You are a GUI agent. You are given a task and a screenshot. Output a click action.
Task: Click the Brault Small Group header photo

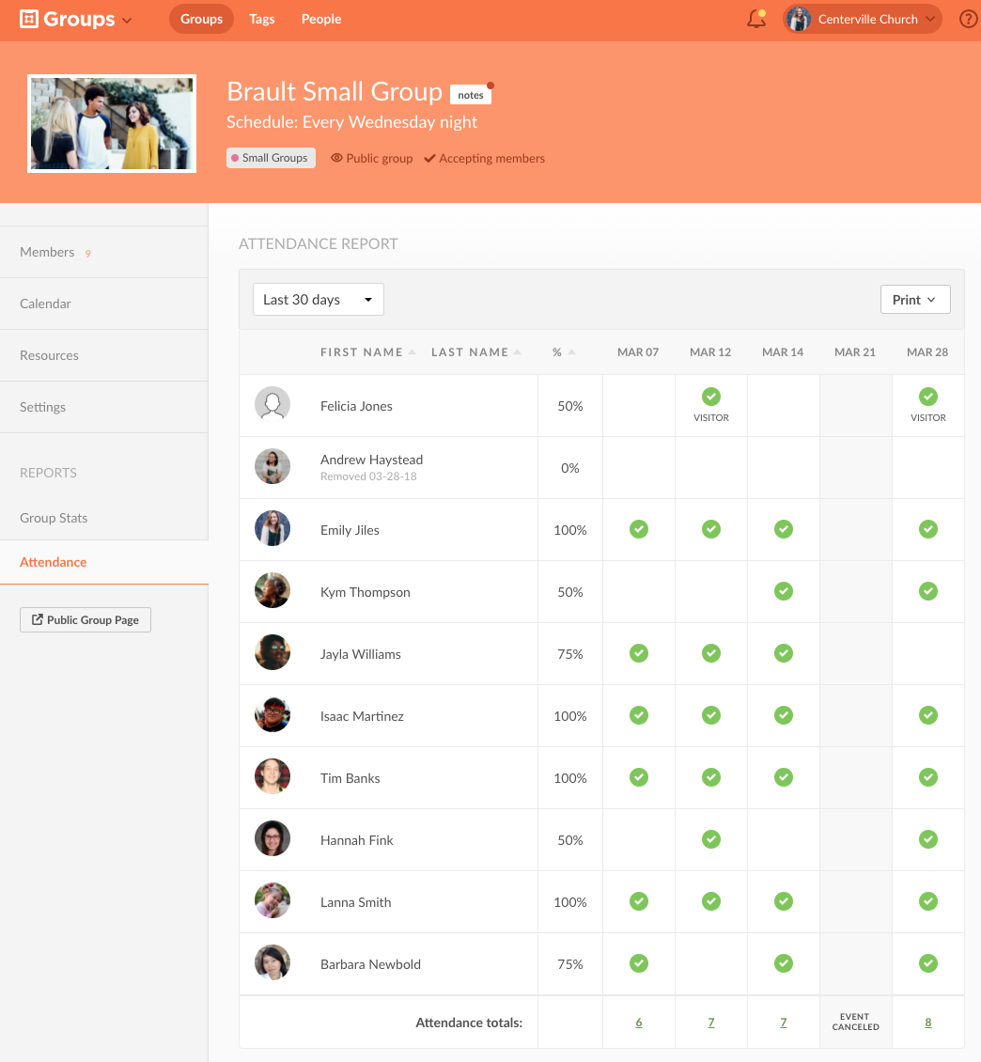click(112, 123)
